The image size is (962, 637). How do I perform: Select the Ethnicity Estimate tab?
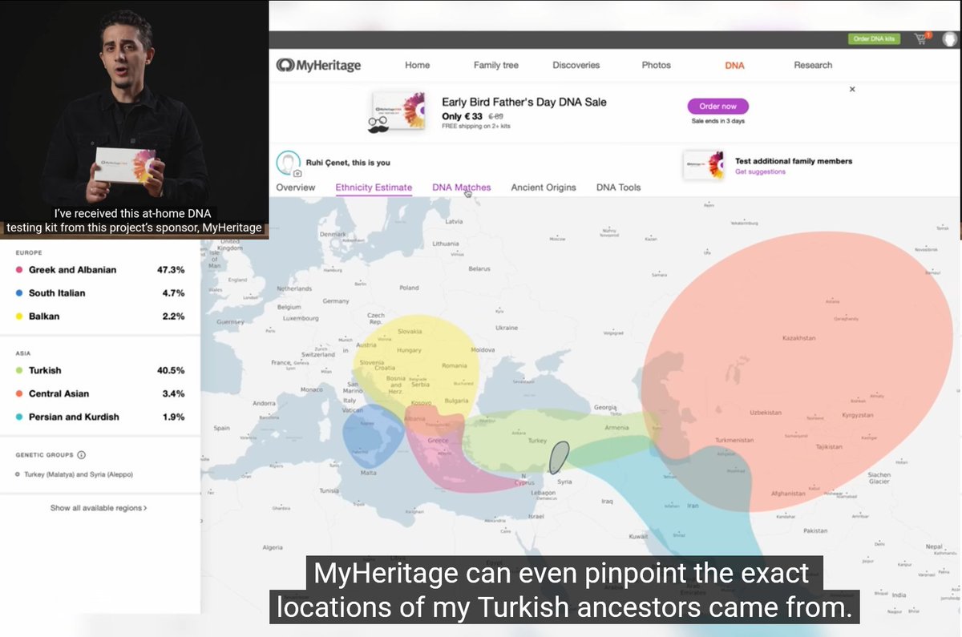[374, 187]
